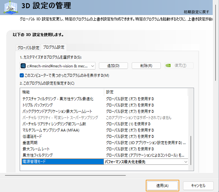Screen dimensions: 219x192
Task: Click the 機能 column header
Action: click(62, 92)
